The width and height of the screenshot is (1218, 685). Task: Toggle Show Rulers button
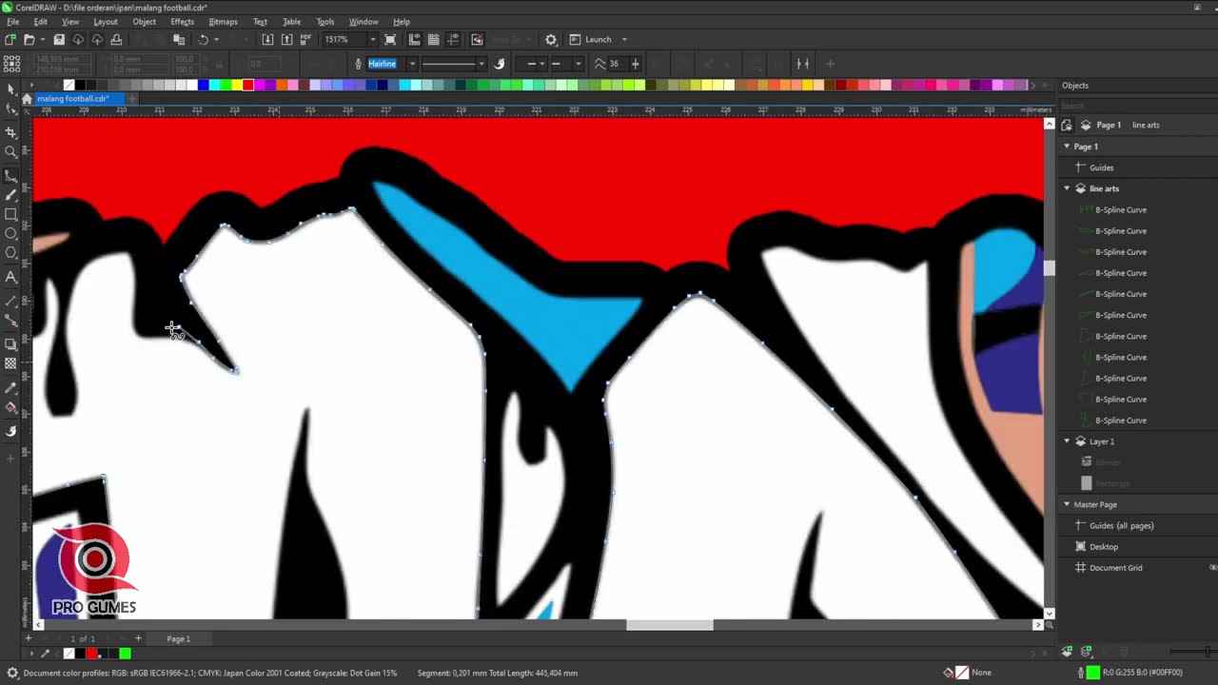click(x=414, y=39)
